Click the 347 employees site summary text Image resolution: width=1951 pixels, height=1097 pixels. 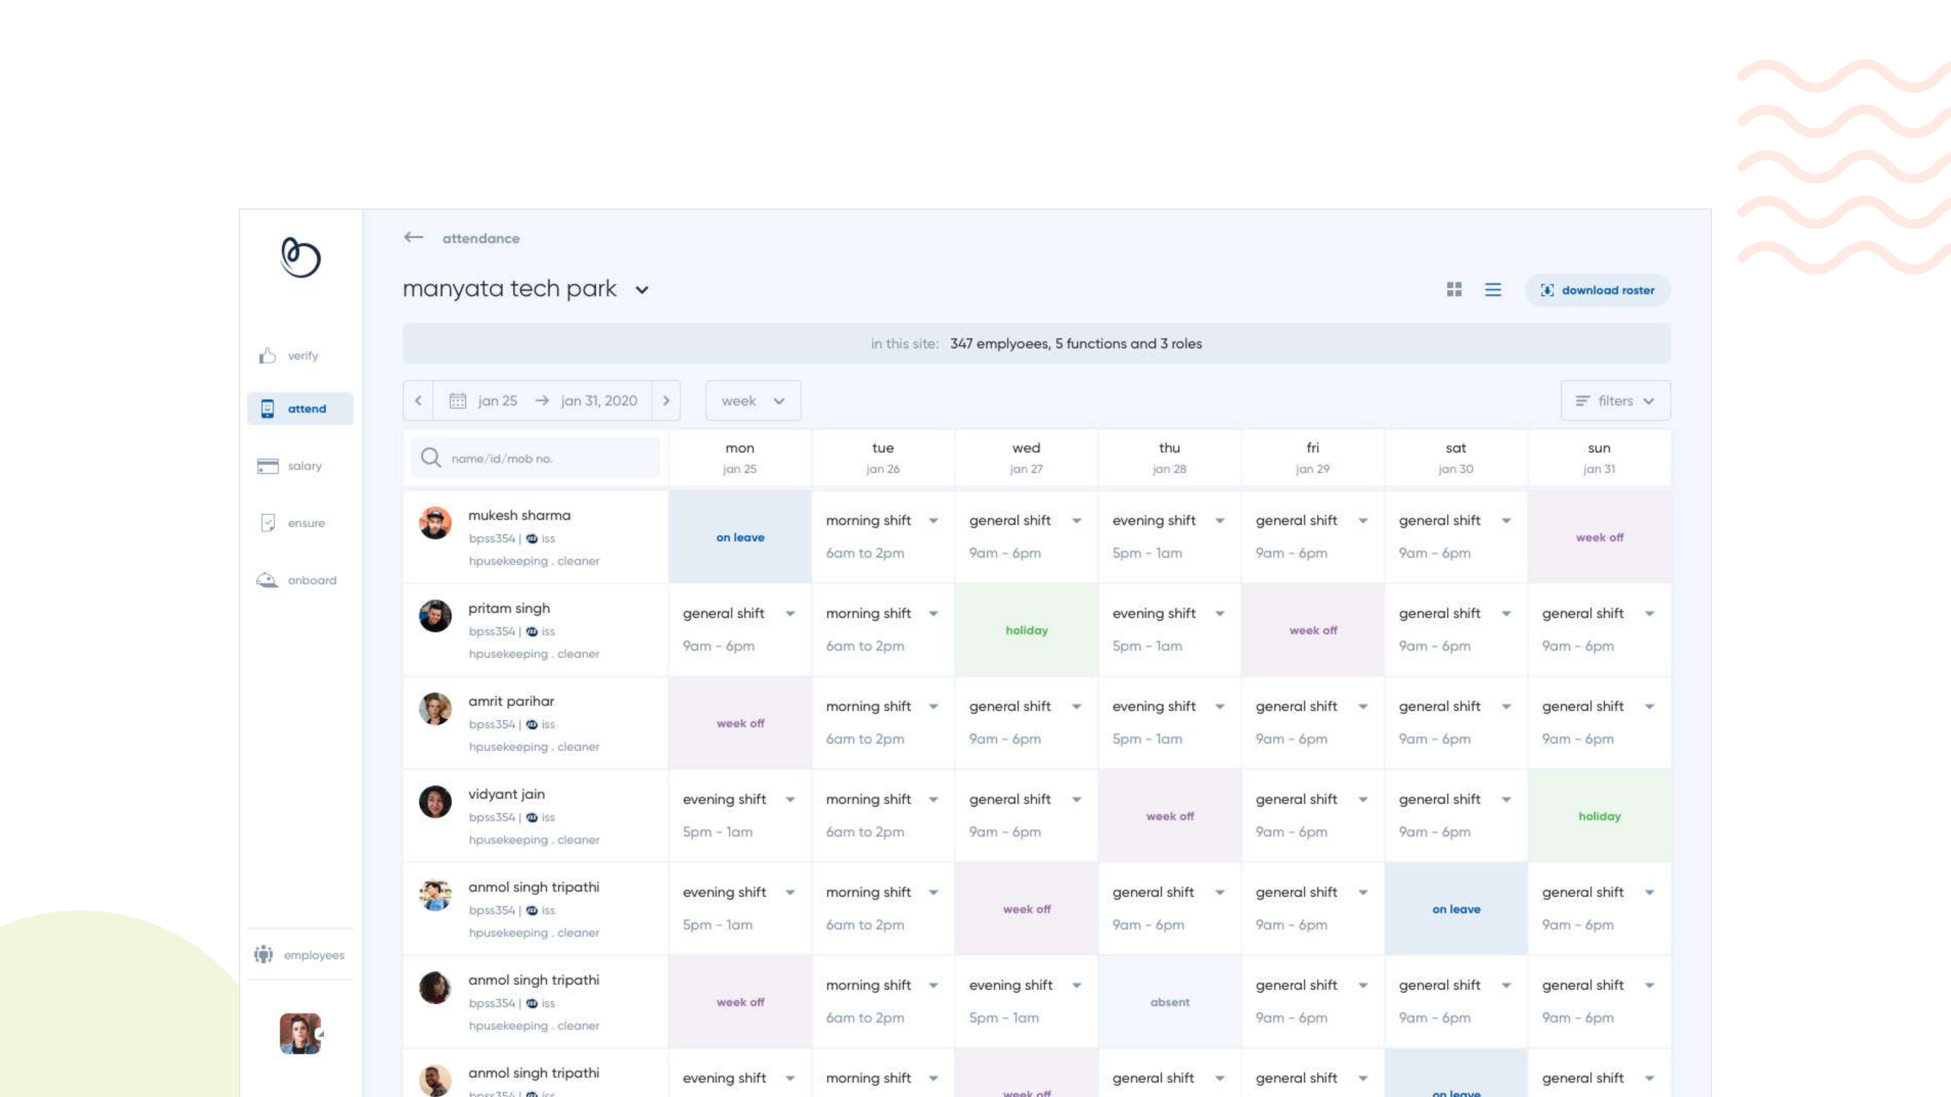pos(1076,344)
